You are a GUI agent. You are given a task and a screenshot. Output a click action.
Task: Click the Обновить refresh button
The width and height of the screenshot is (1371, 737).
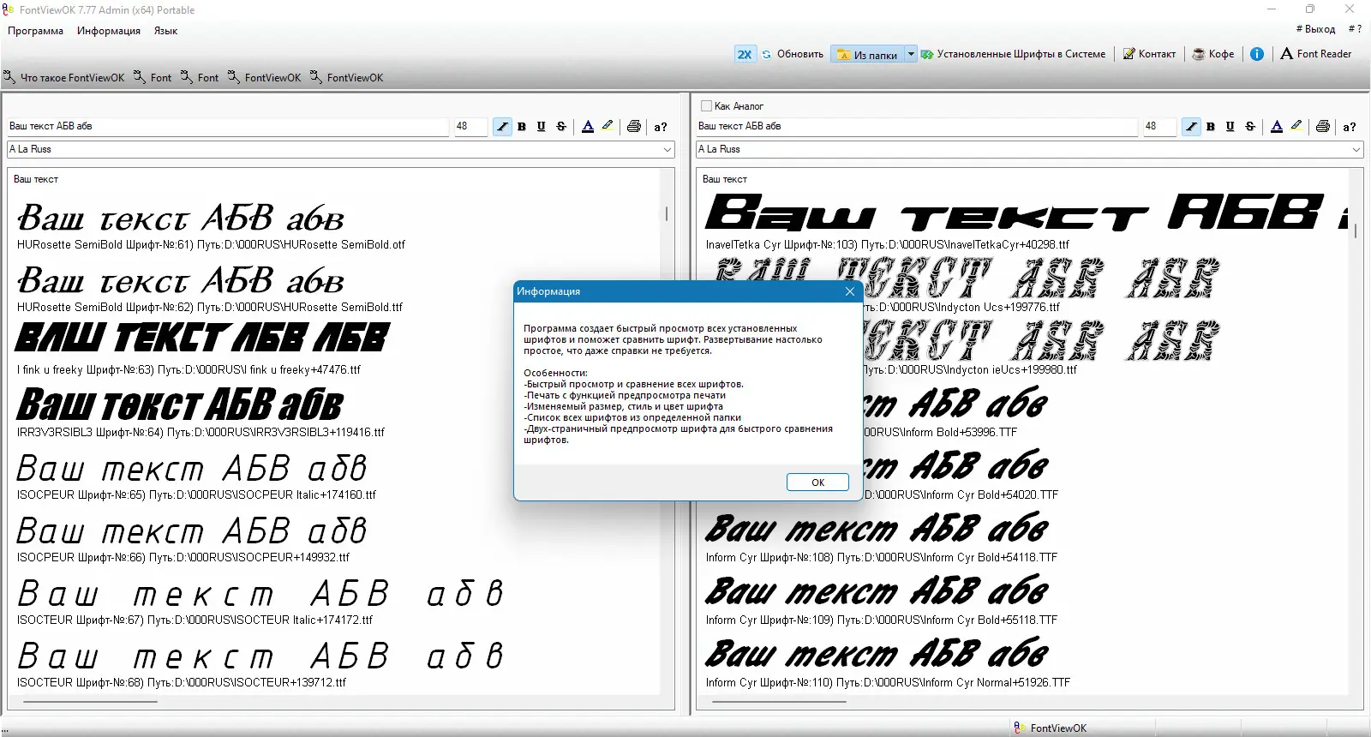pos(793,54)
